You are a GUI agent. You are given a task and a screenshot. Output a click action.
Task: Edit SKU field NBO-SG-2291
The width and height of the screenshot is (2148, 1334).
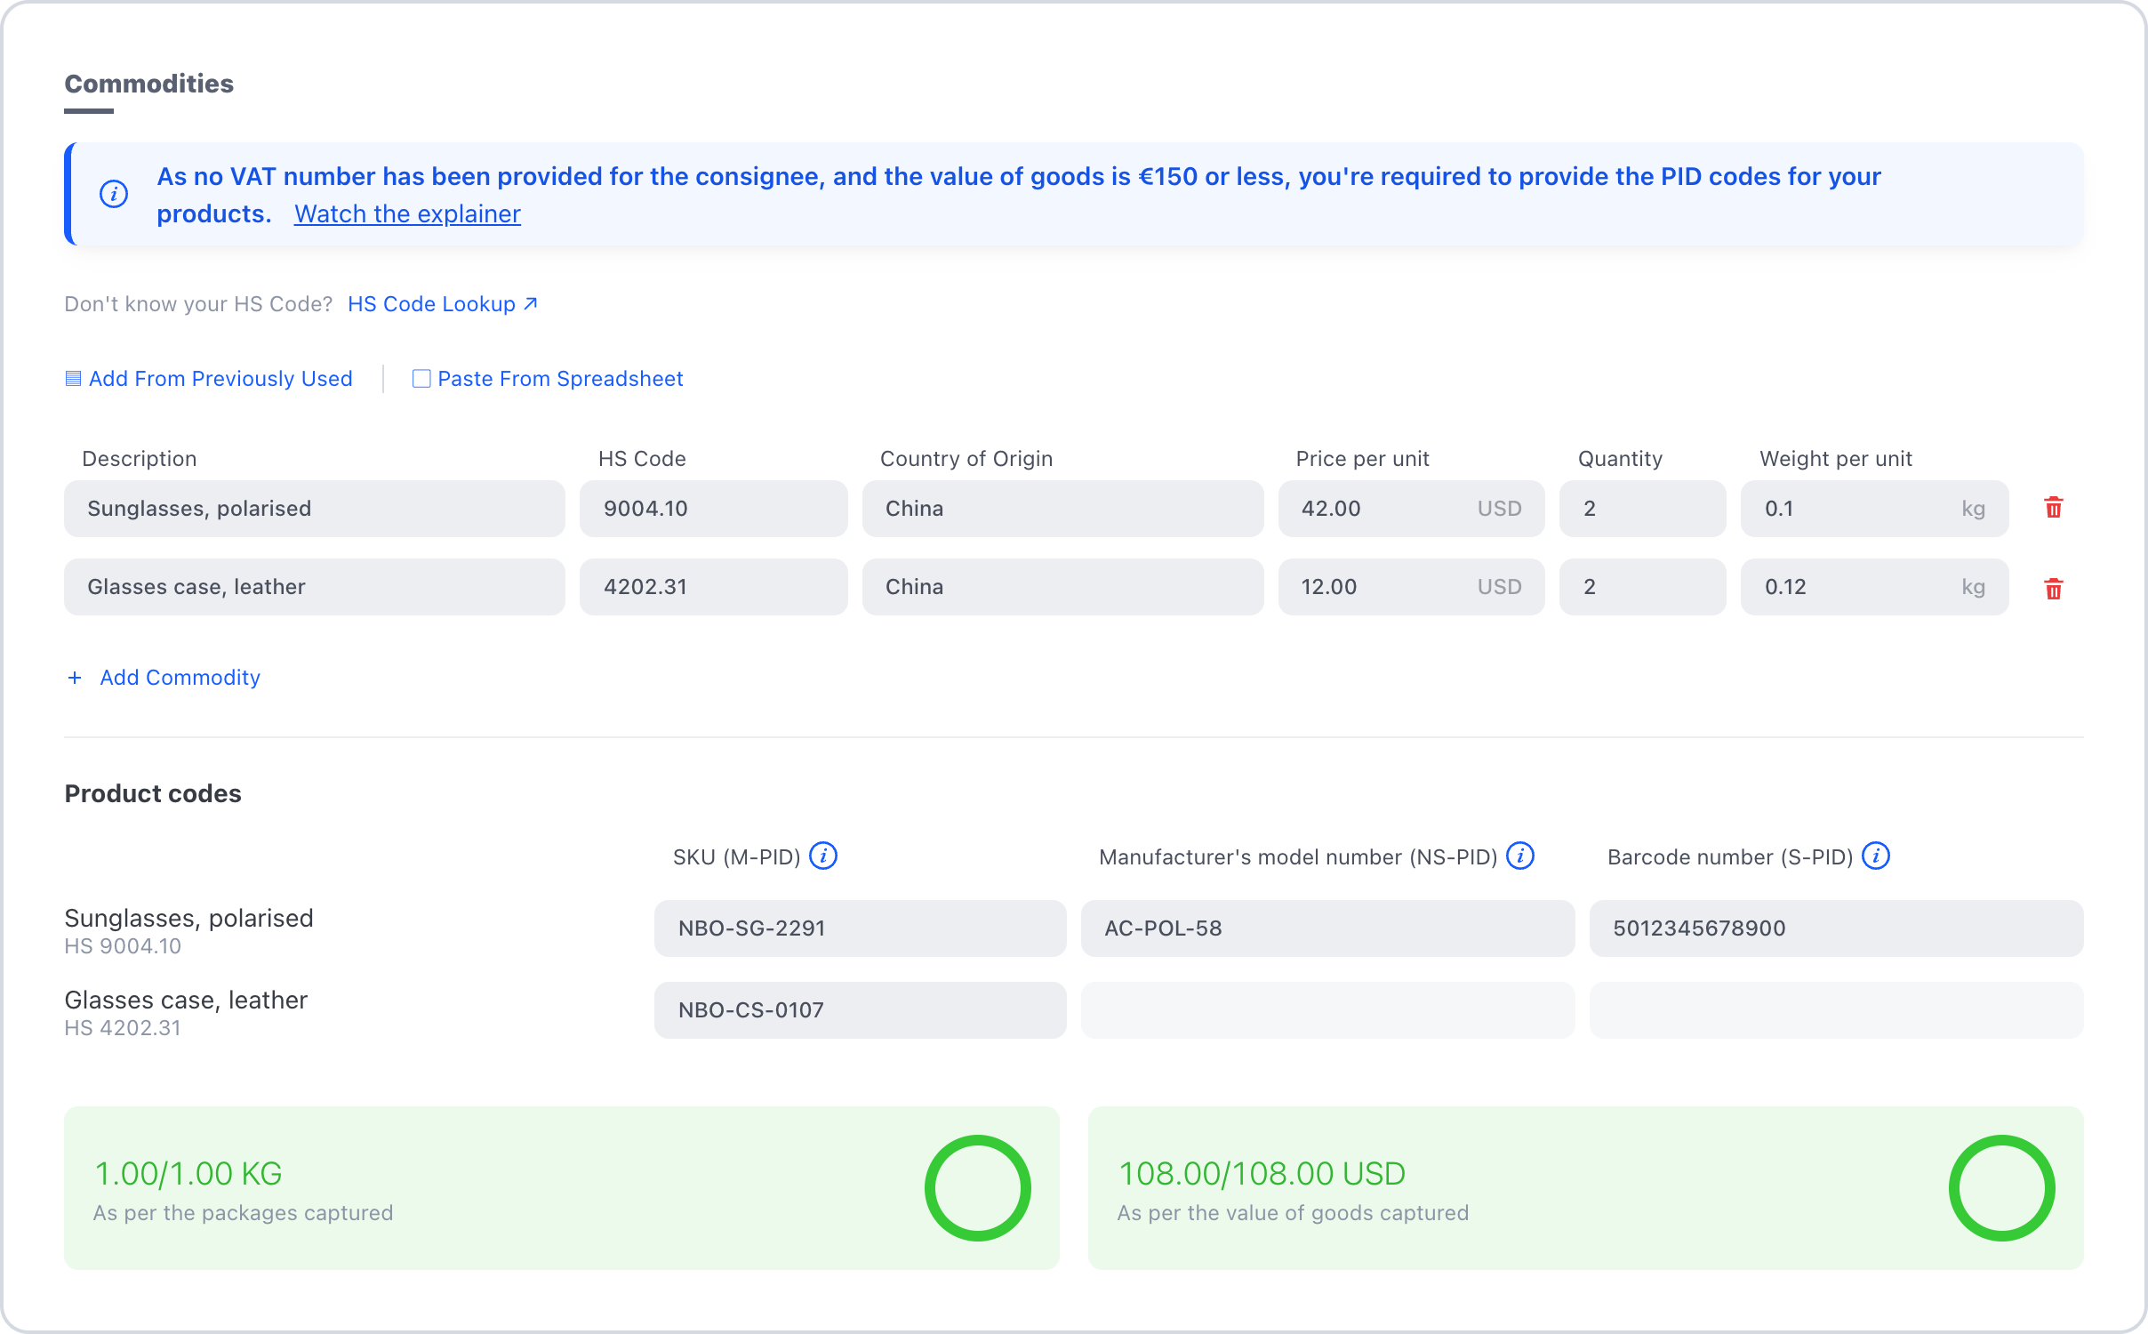click(861, 928)
